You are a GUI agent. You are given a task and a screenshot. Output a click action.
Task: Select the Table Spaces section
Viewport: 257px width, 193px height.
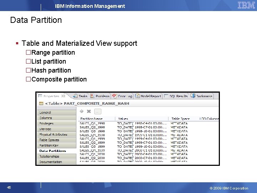point(57,140)
